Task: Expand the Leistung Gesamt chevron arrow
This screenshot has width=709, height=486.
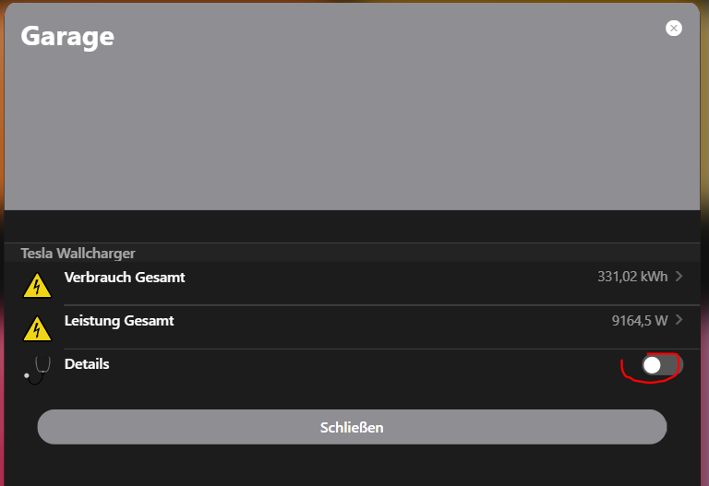Action: 679,320
